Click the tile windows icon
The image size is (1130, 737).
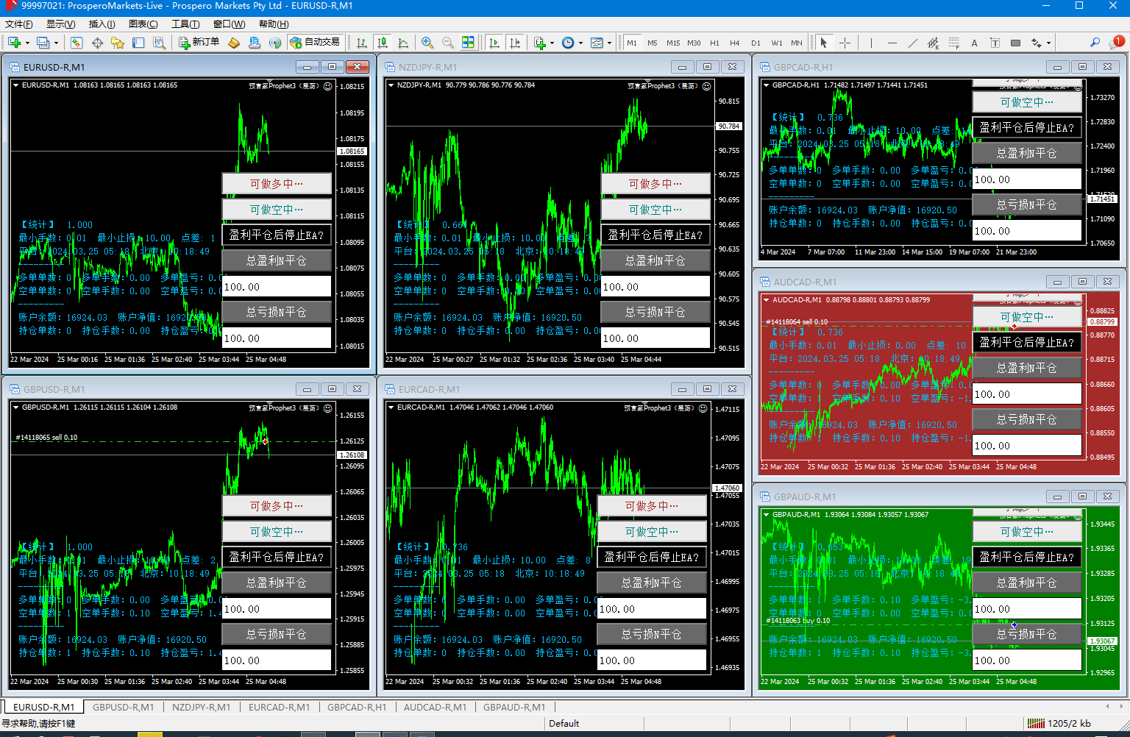[x=468, y=43]
